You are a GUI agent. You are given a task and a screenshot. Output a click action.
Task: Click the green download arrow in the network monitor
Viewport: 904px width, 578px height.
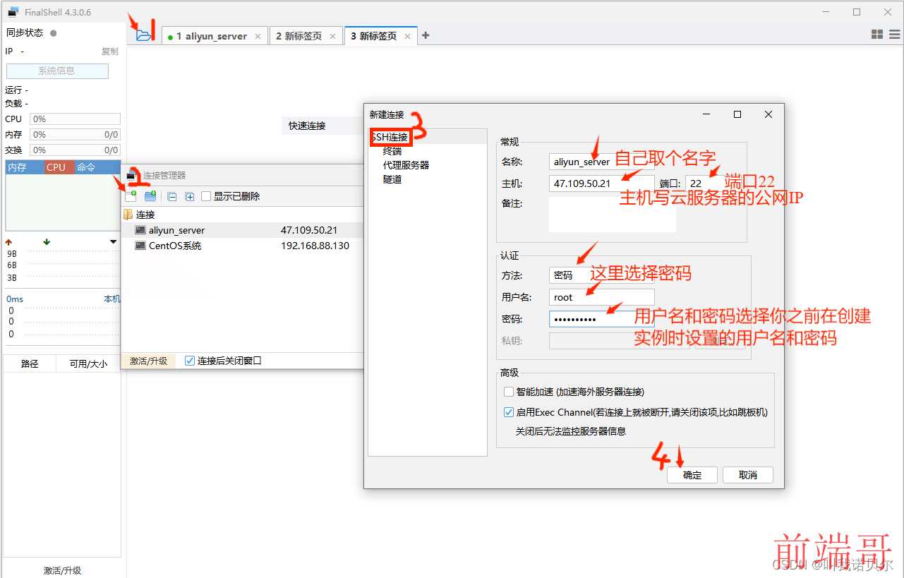[x=47, y=241]
